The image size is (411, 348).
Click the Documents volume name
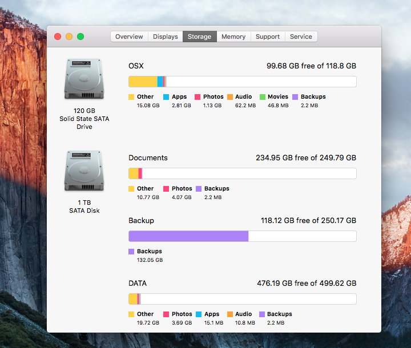tap(148, 158)
